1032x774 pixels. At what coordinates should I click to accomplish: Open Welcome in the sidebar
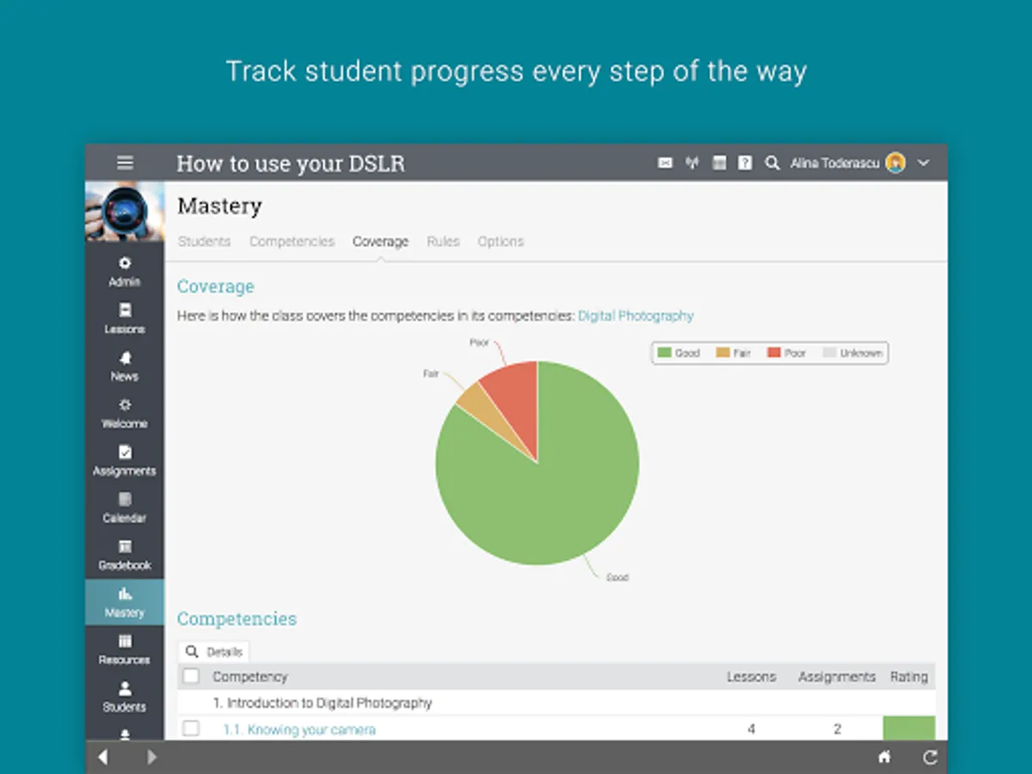[x=125, y=414]
